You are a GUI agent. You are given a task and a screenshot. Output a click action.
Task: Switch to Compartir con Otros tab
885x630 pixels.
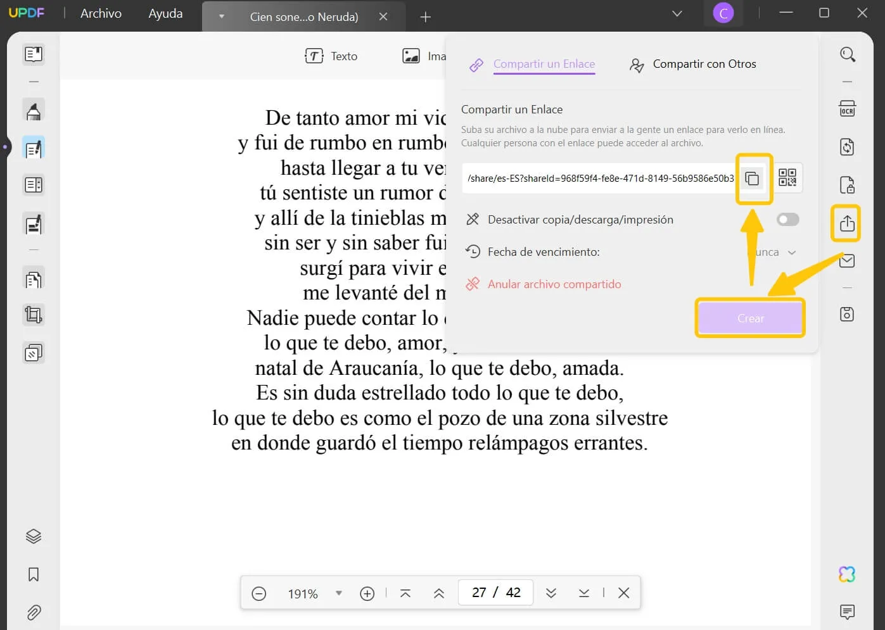point(704,64)
